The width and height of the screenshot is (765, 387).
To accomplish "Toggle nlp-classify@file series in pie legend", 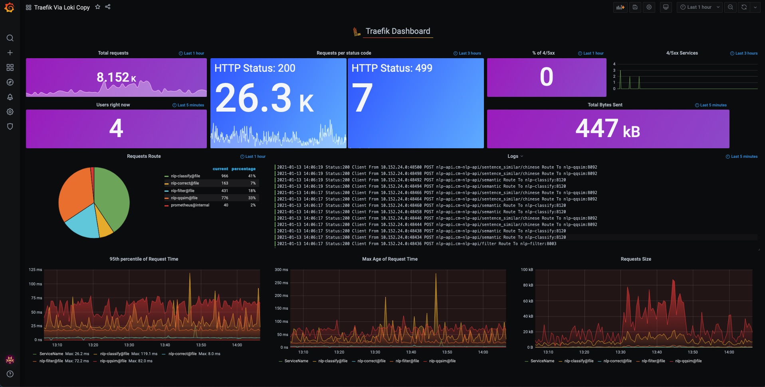I will point(185,176).
